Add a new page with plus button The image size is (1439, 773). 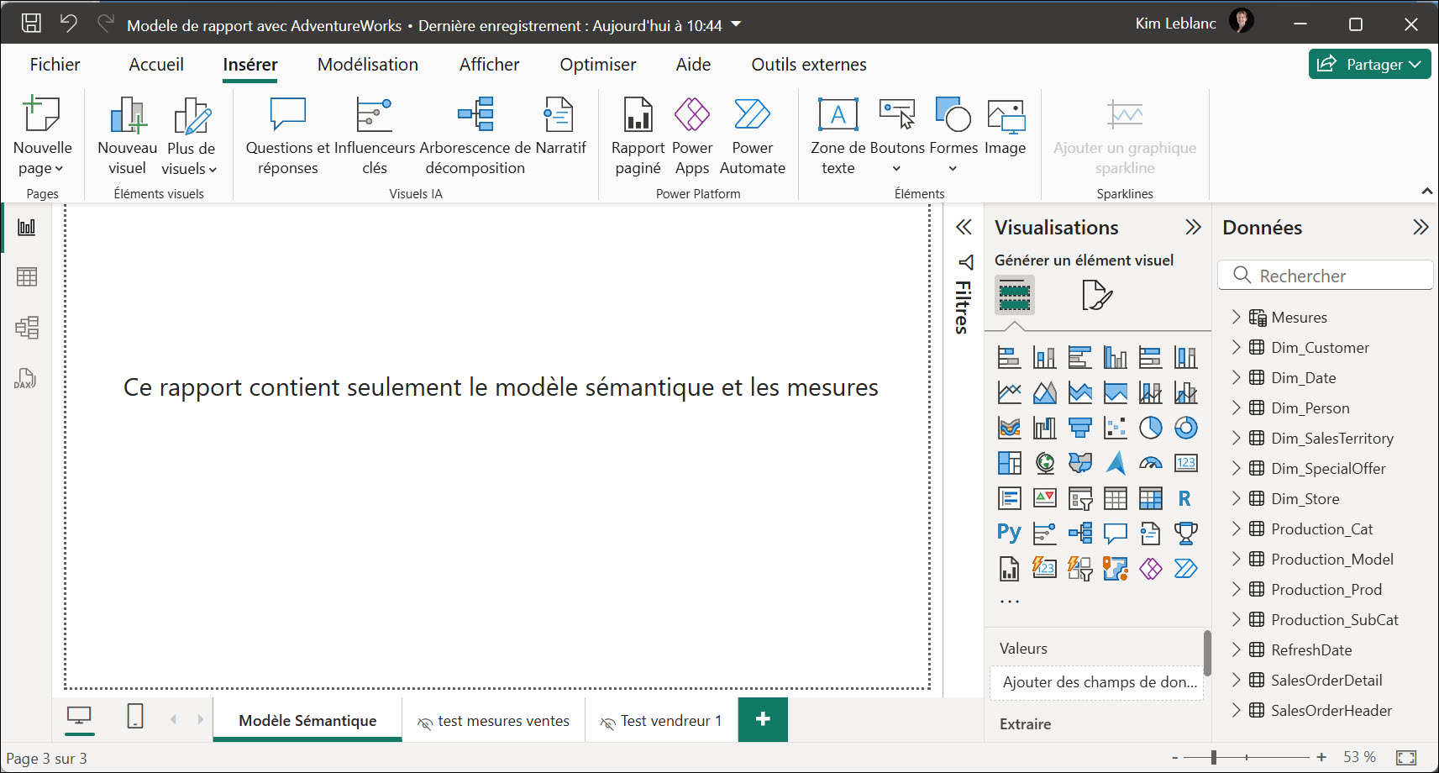[x=763, y=719]
